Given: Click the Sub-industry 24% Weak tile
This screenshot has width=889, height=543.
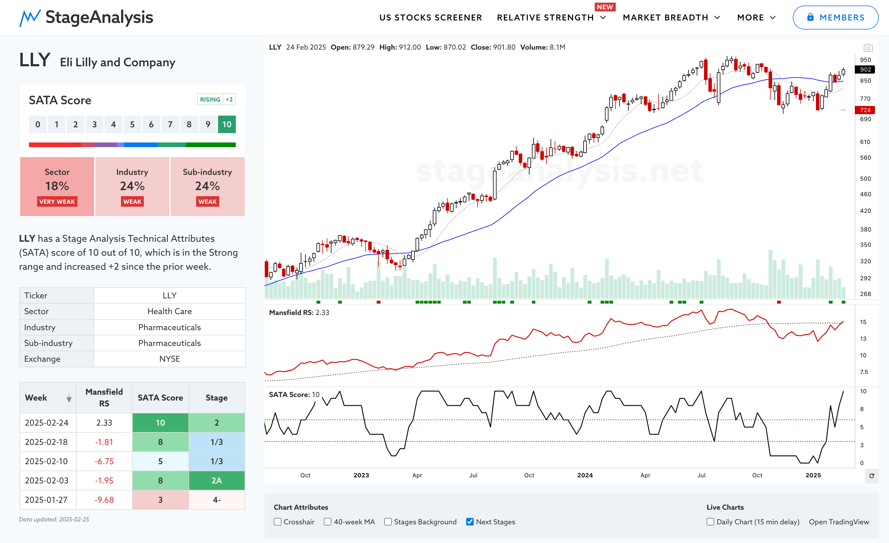Looking at the screenshot, I should pyautogui.click(x=207, y=186).
